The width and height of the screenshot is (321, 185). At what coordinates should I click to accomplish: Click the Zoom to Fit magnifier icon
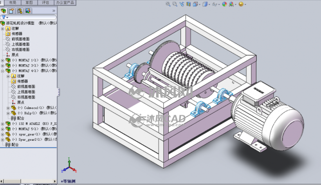pos(168,4)
